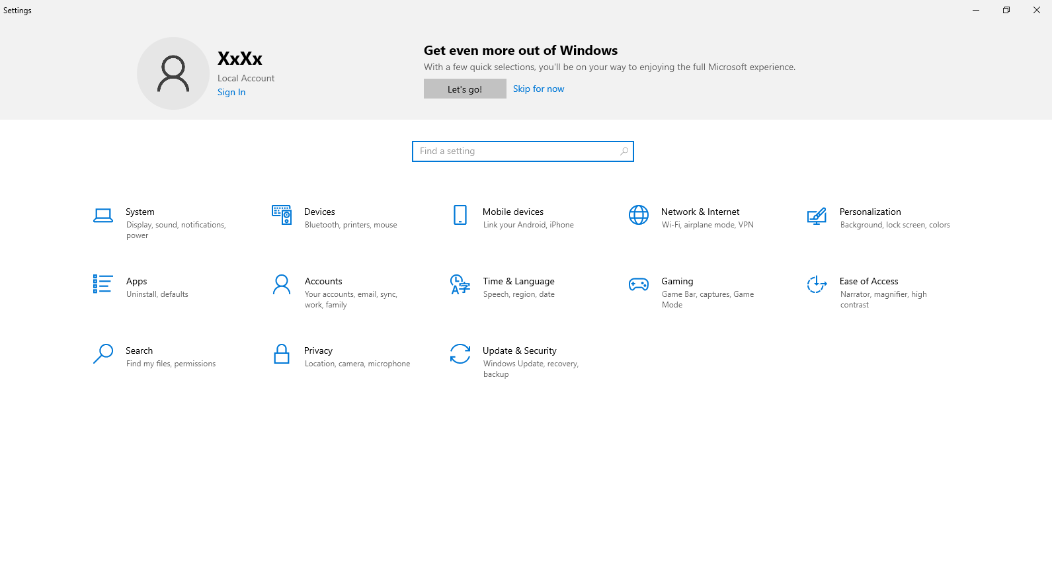1052x568 pixels.
Task: Open the Gaming controller icon
Action: click(639, 284)
